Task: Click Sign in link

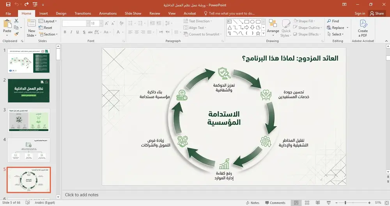Action: pos(360,13)
